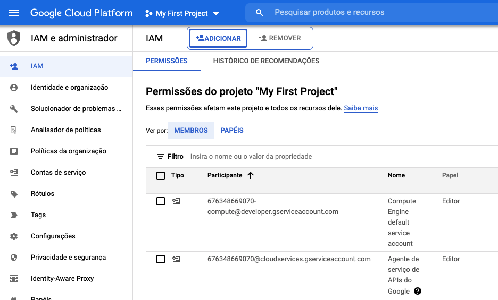Click the Solucionador de problemas wrench icon

(x=14, y=109)
